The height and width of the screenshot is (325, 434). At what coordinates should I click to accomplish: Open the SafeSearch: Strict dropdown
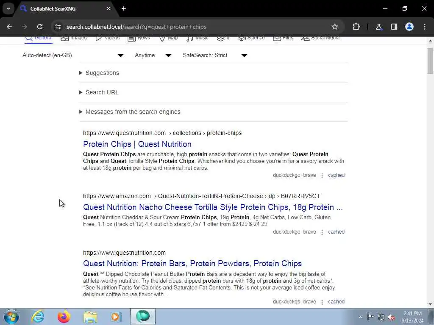click(215, 55)
